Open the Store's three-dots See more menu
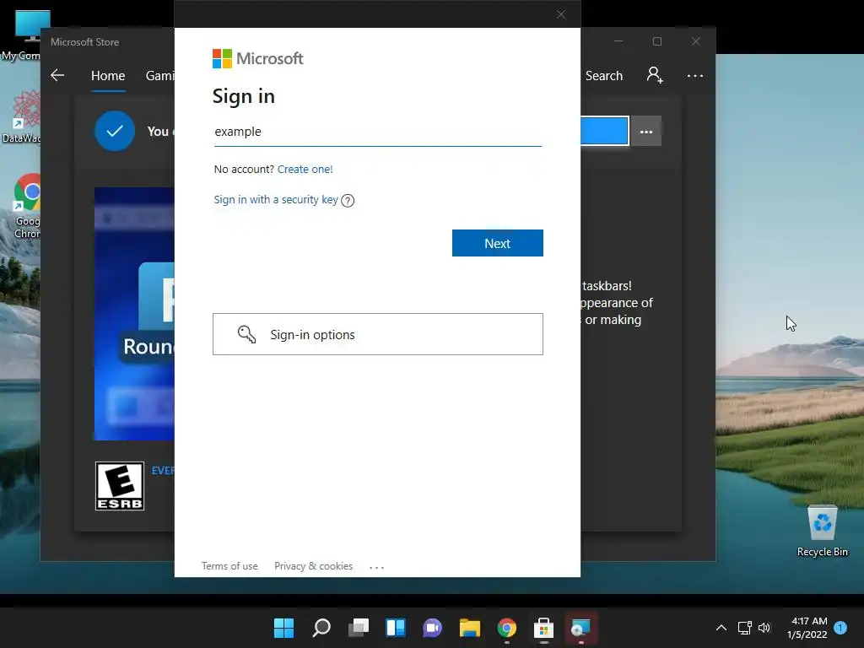 click(x=695, y=75)
